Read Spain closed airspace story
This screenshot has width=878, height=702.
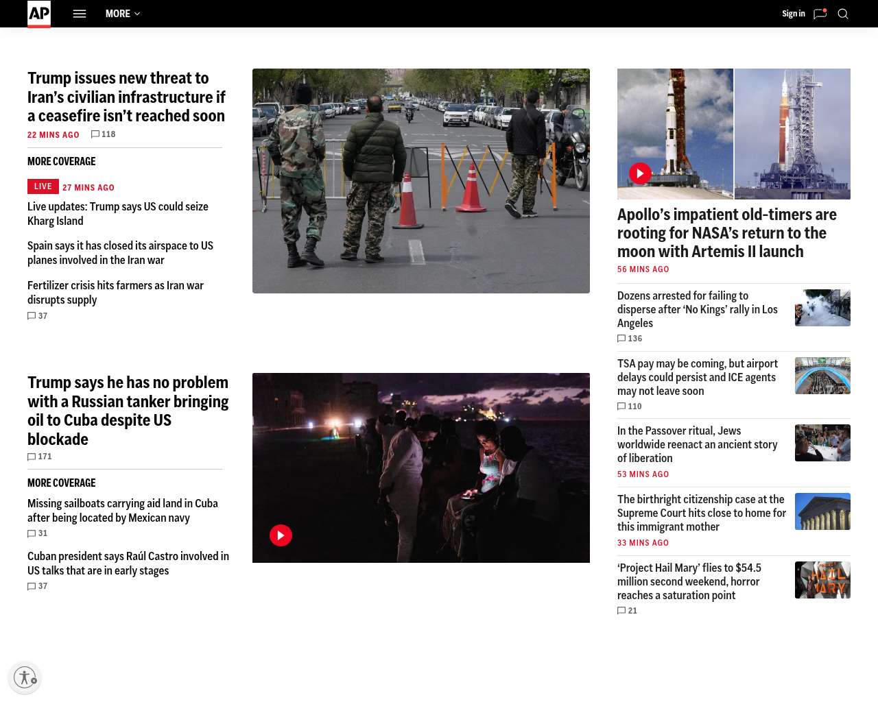[x=121, y=253]
